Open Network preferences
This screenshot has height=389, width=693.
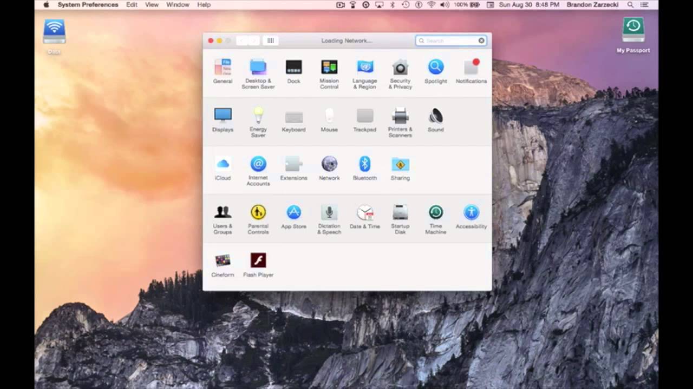[x=329, y=169]
